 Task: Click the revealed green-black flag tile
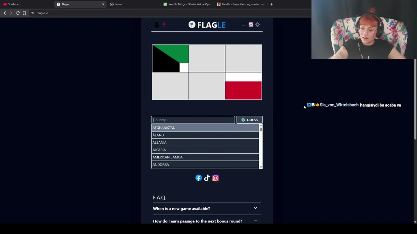pos(170,58)
